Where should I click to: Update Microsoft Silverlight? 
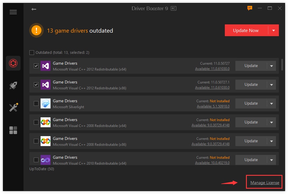tap(251, 103)
